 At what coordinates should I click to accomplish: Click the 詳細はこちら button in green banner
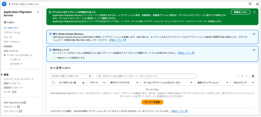click(x=240, y=12)
